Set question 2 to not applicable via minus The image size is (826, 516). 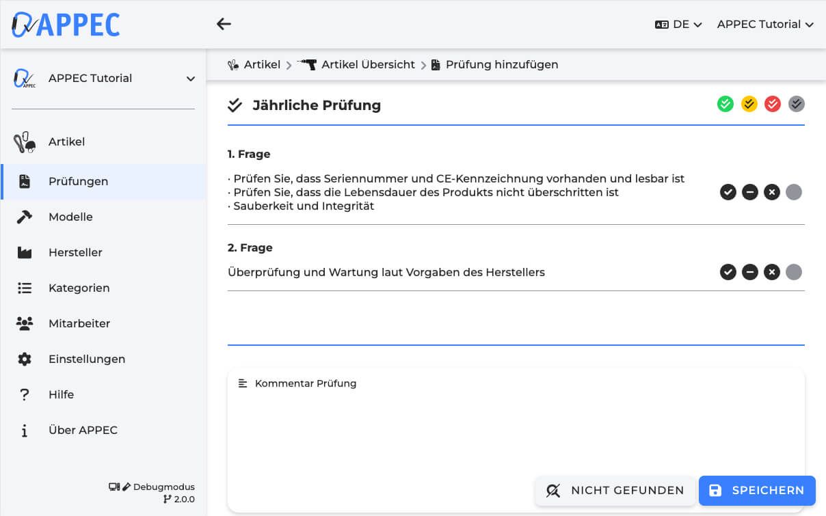750,272
